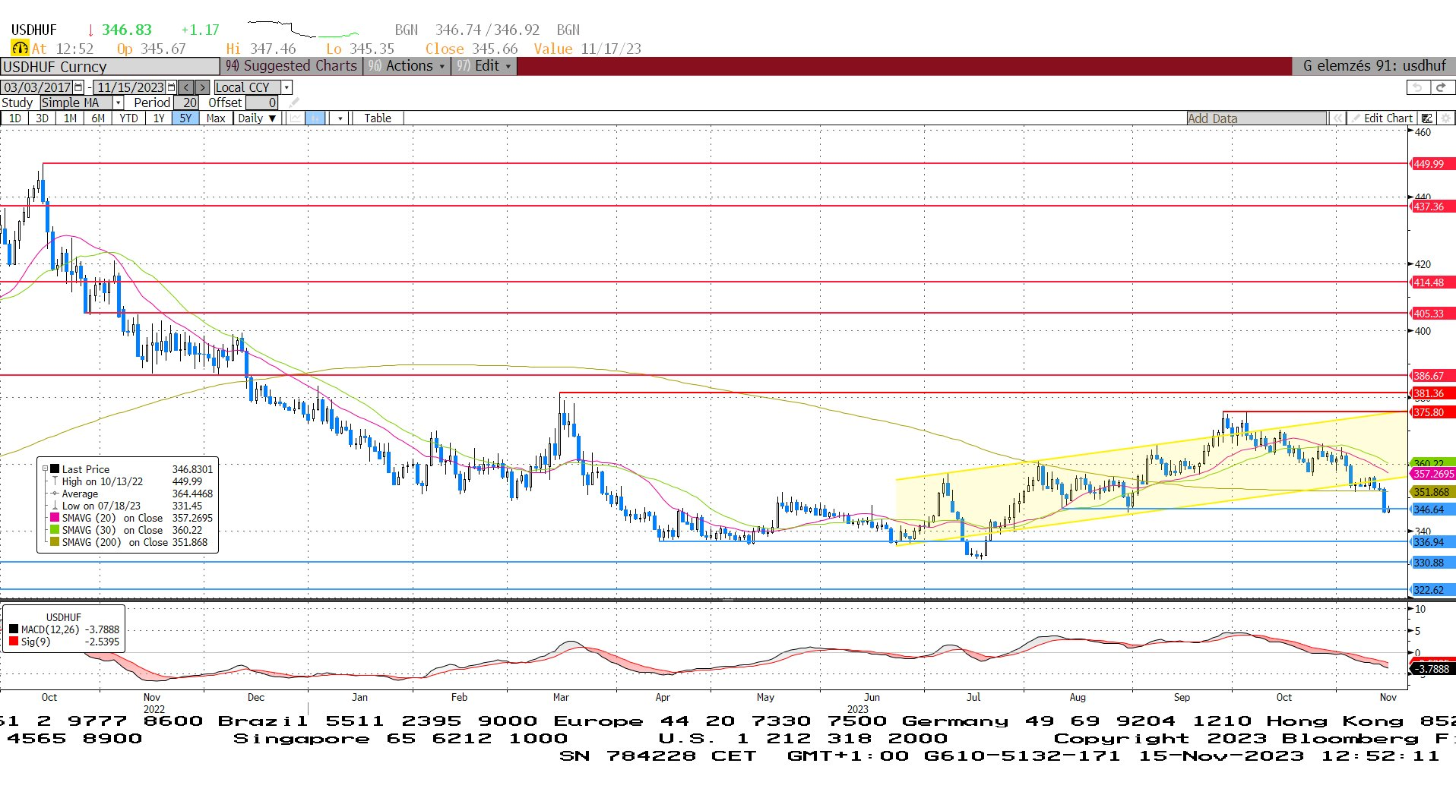1456x798 pixels.
Task: Click into the Add Data field
Action: (x=1256, y=118)
